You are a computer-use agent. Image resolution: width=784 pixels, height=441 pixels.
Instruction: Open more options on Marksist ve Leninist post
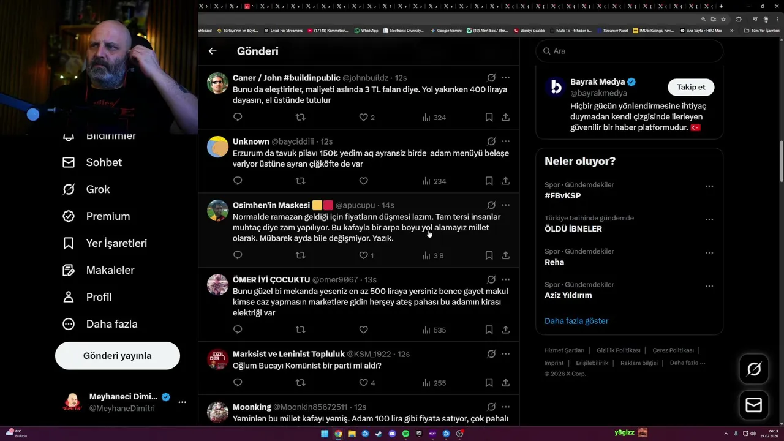click(x=505, y=353)
